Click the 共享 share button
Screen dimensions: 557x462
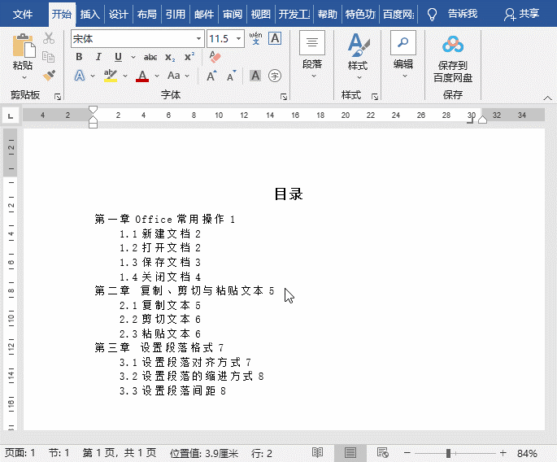pos(521,14)
